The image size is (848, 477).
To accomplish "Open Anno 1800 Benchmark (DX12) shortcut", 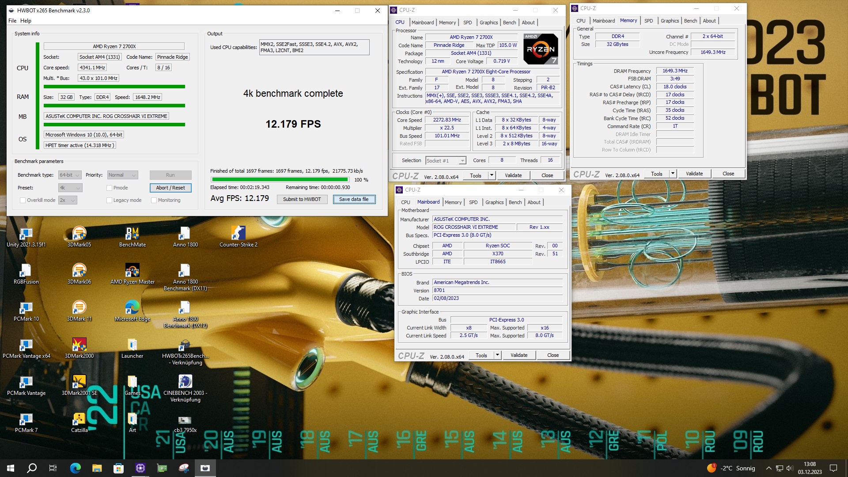I will tap(185, 314).
